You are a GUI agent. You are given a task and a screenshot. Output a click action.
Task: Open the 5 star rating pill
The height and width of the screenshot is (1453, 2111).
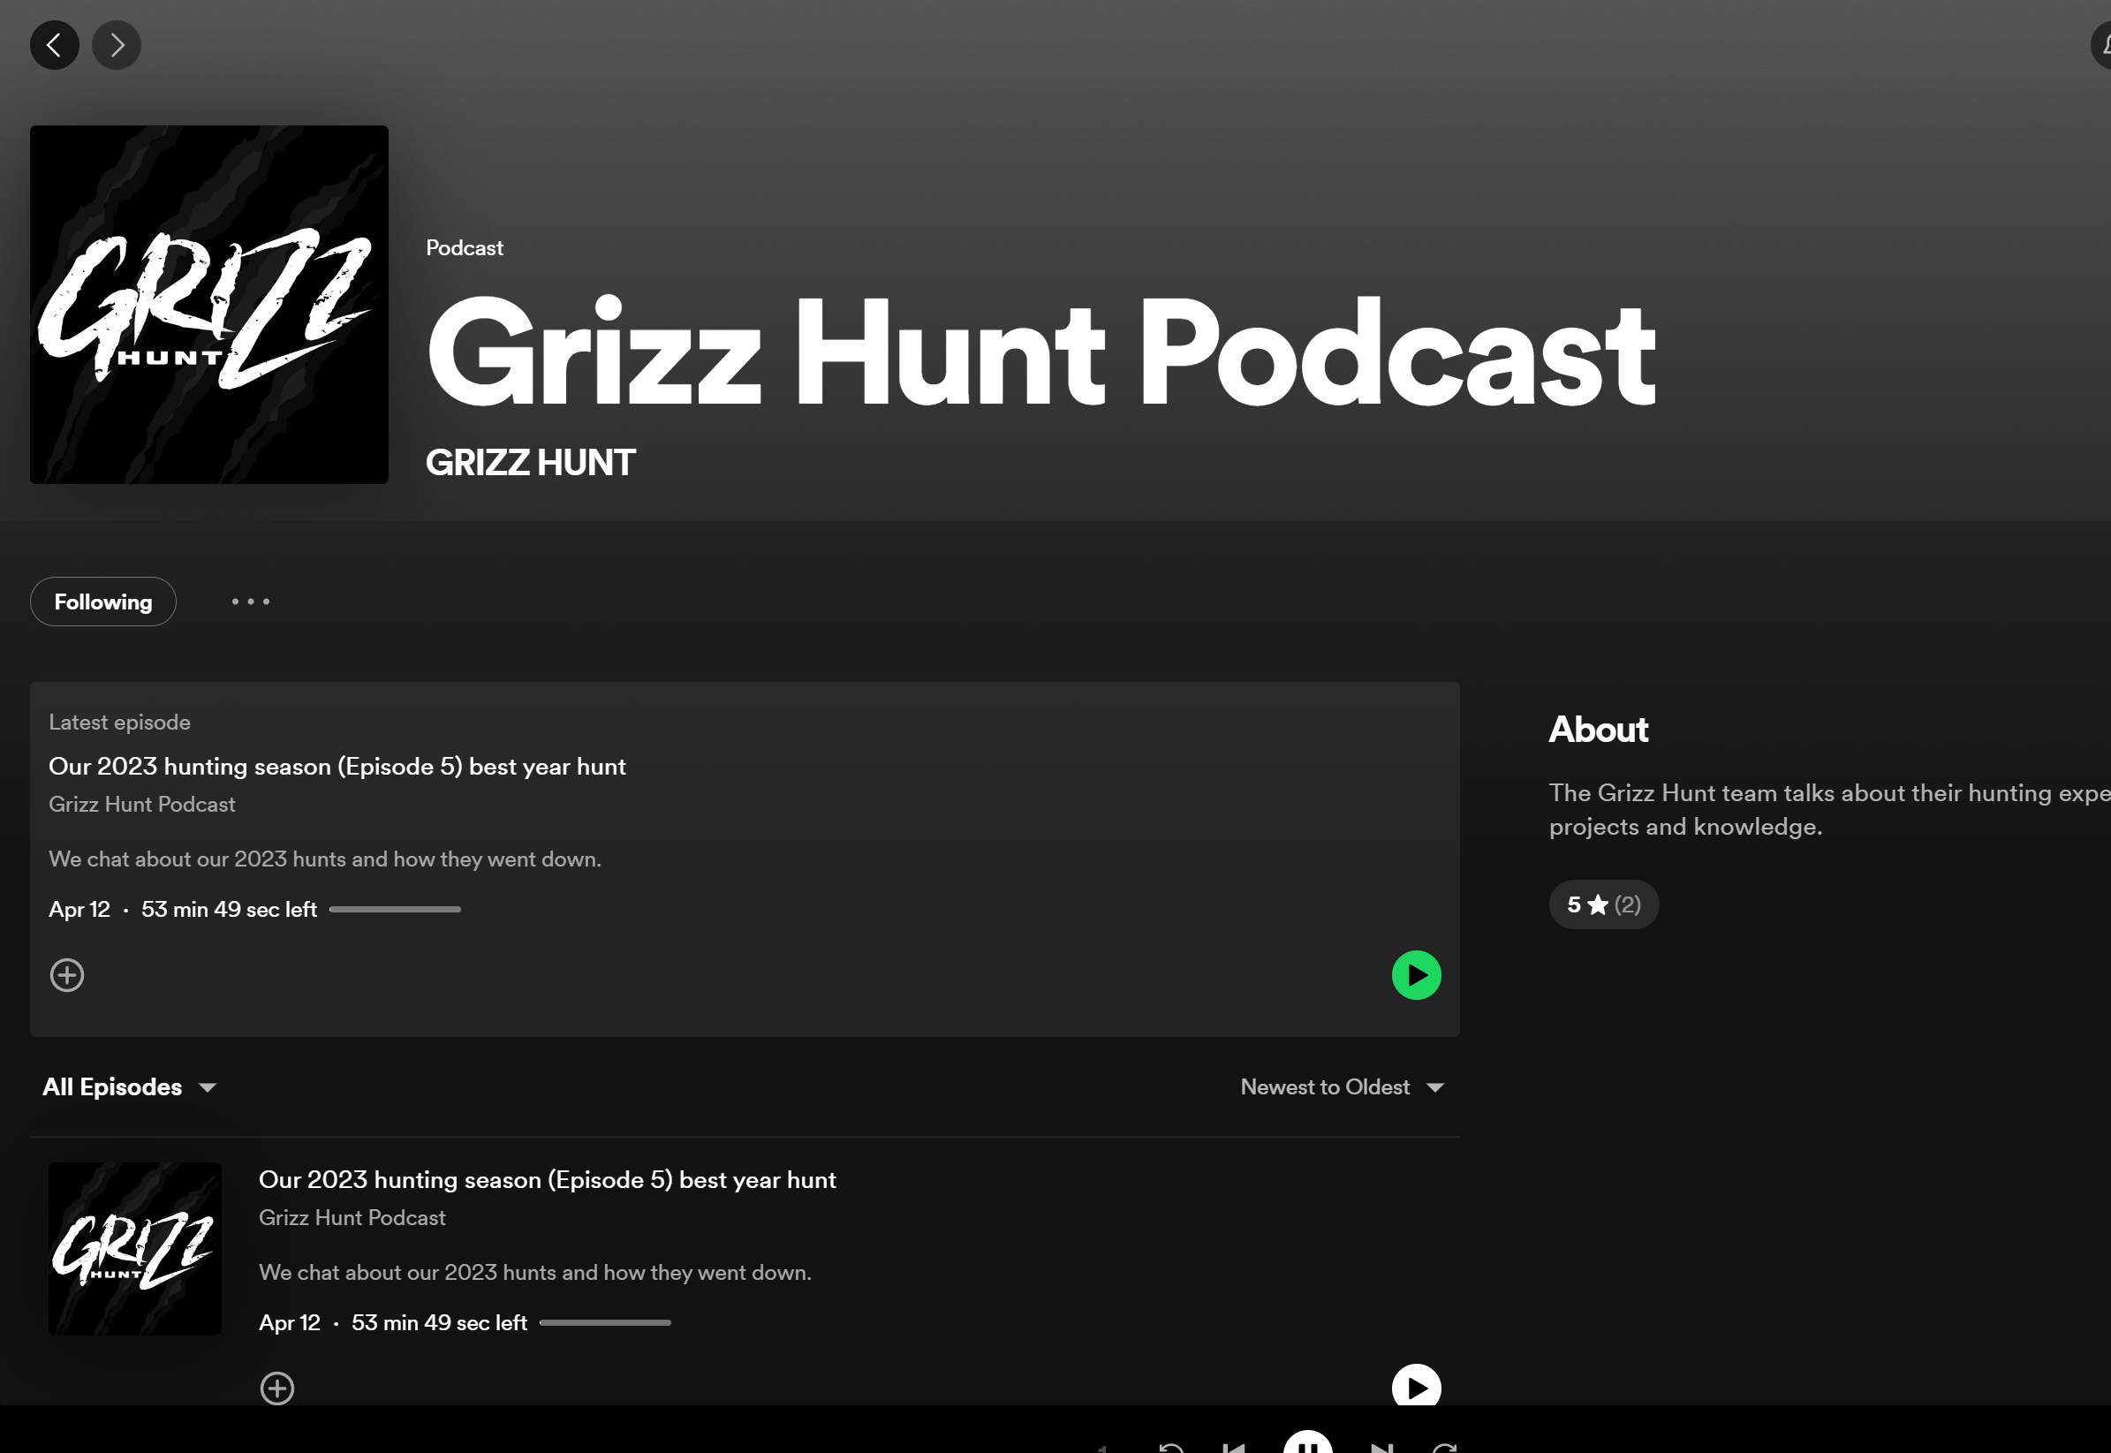[x=1603, y=905]
